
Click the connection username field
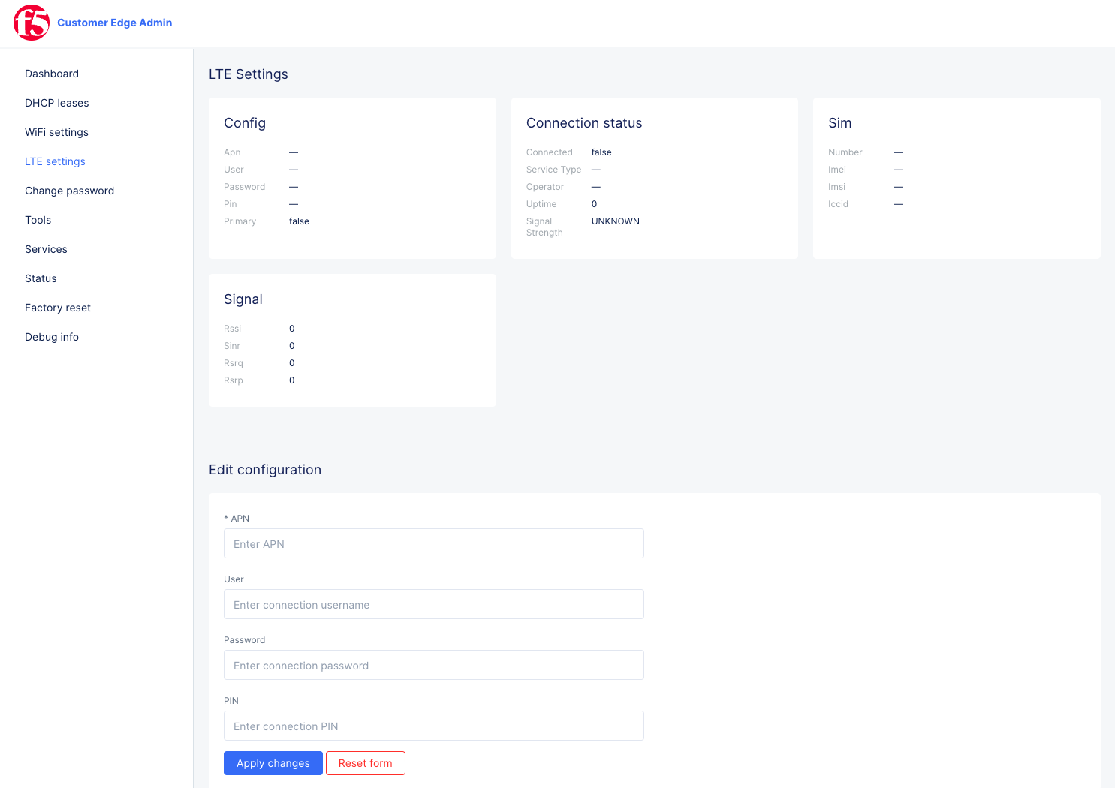pyautogui.click(x=433, y=604)
